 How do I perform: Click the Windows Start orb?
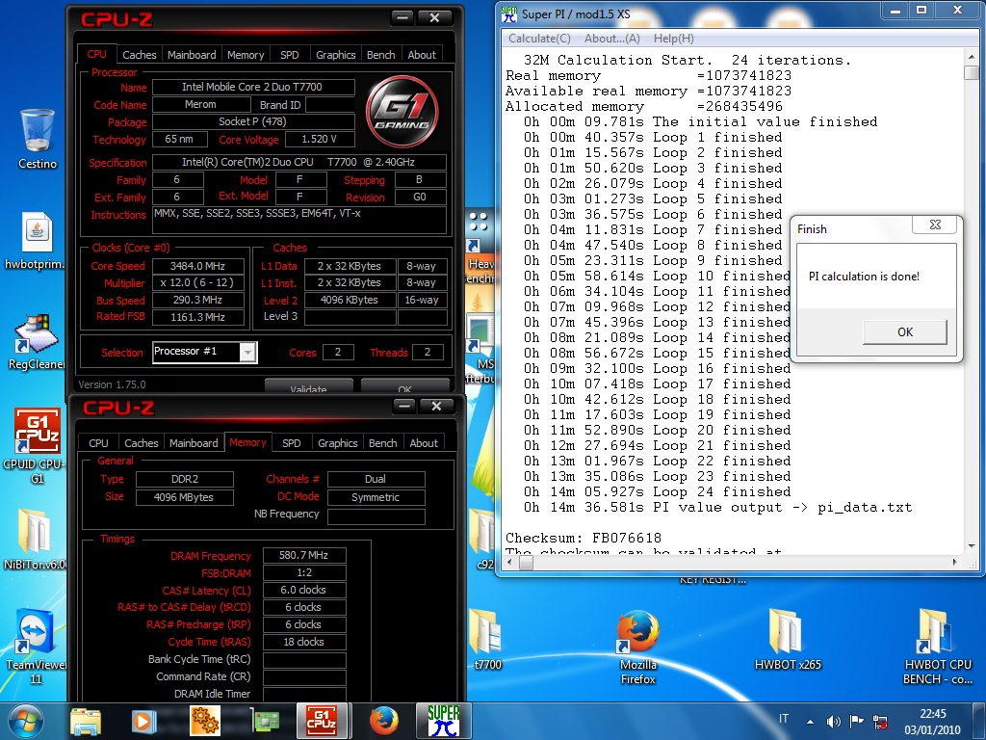[x=25, y=721]
